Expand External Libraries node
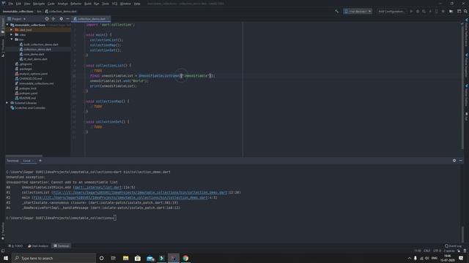Viewport: 469px width, 263px height. coord(7,103)
